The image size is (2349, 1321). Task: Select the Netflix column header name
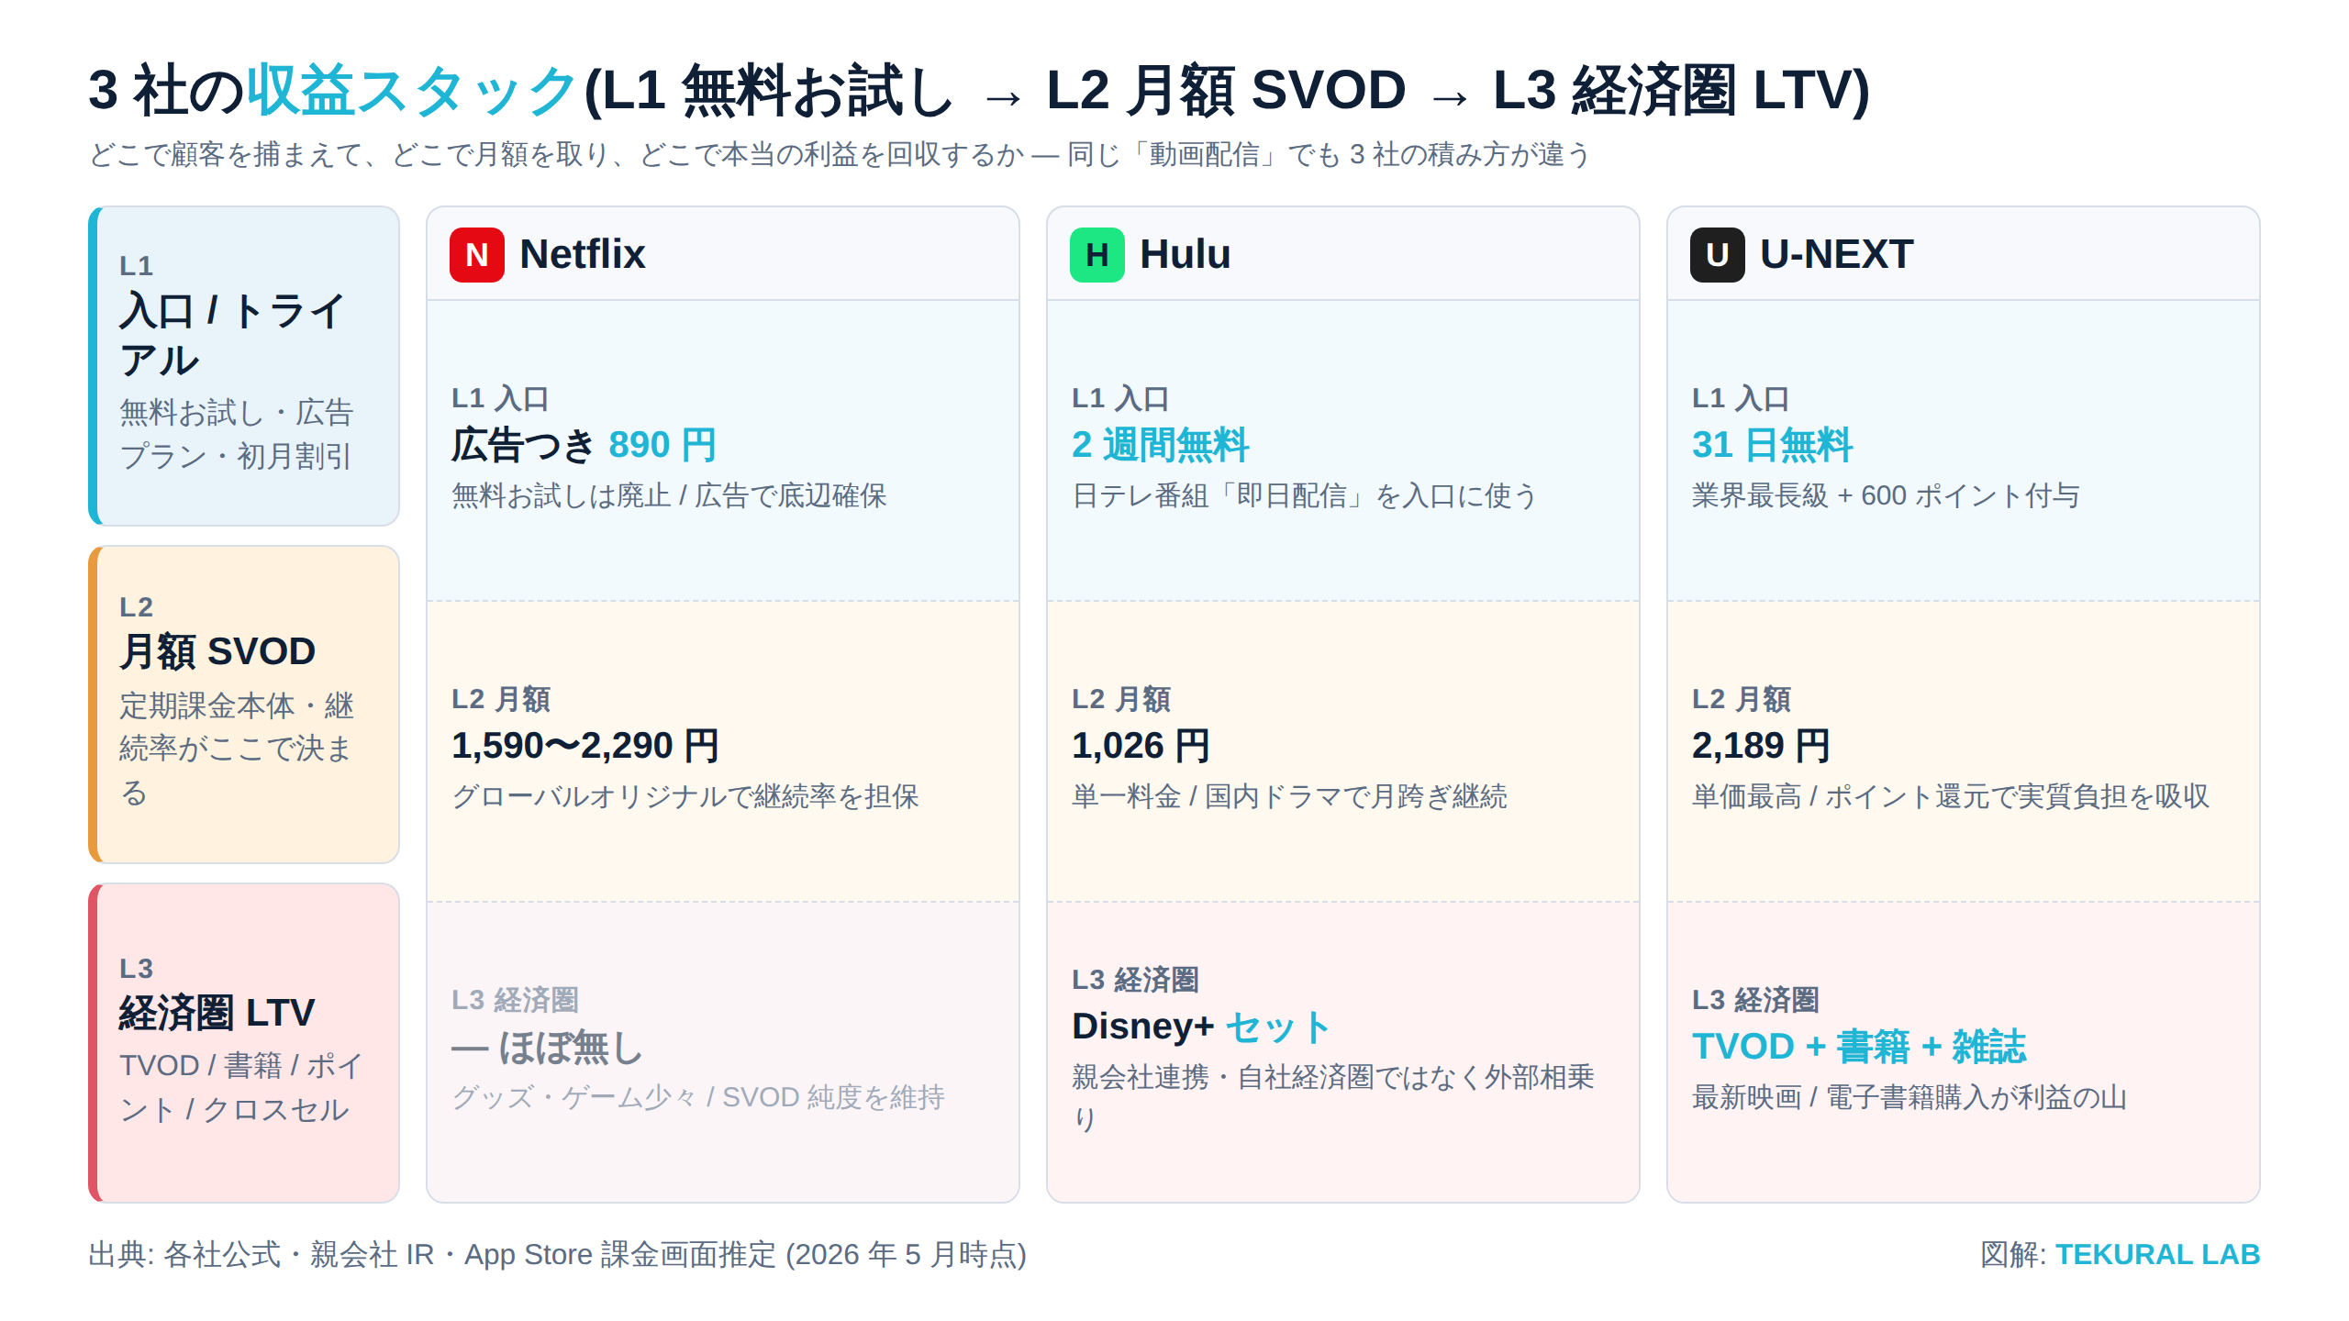tap(583, 254)
